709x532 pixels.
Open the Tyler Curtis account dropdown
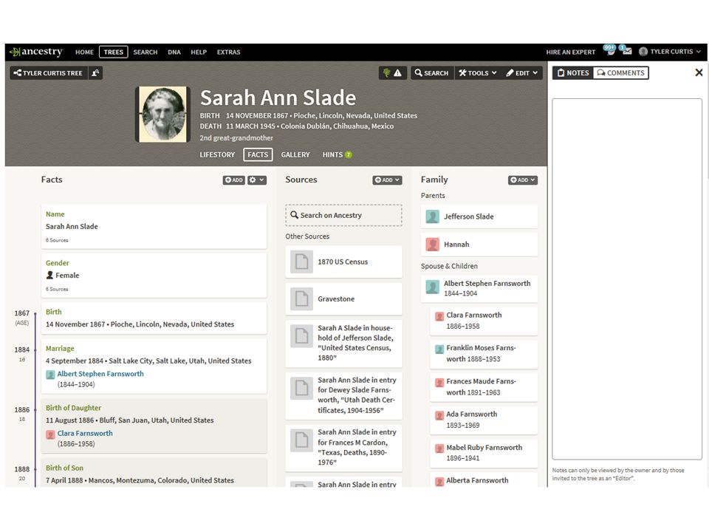670,52
